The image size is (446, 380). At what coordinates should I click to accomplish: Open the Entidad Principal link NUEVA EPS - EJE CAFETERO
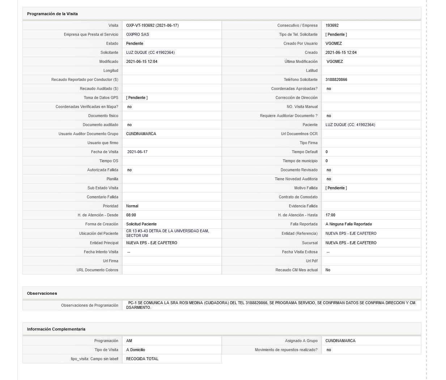tap(152, 243)
